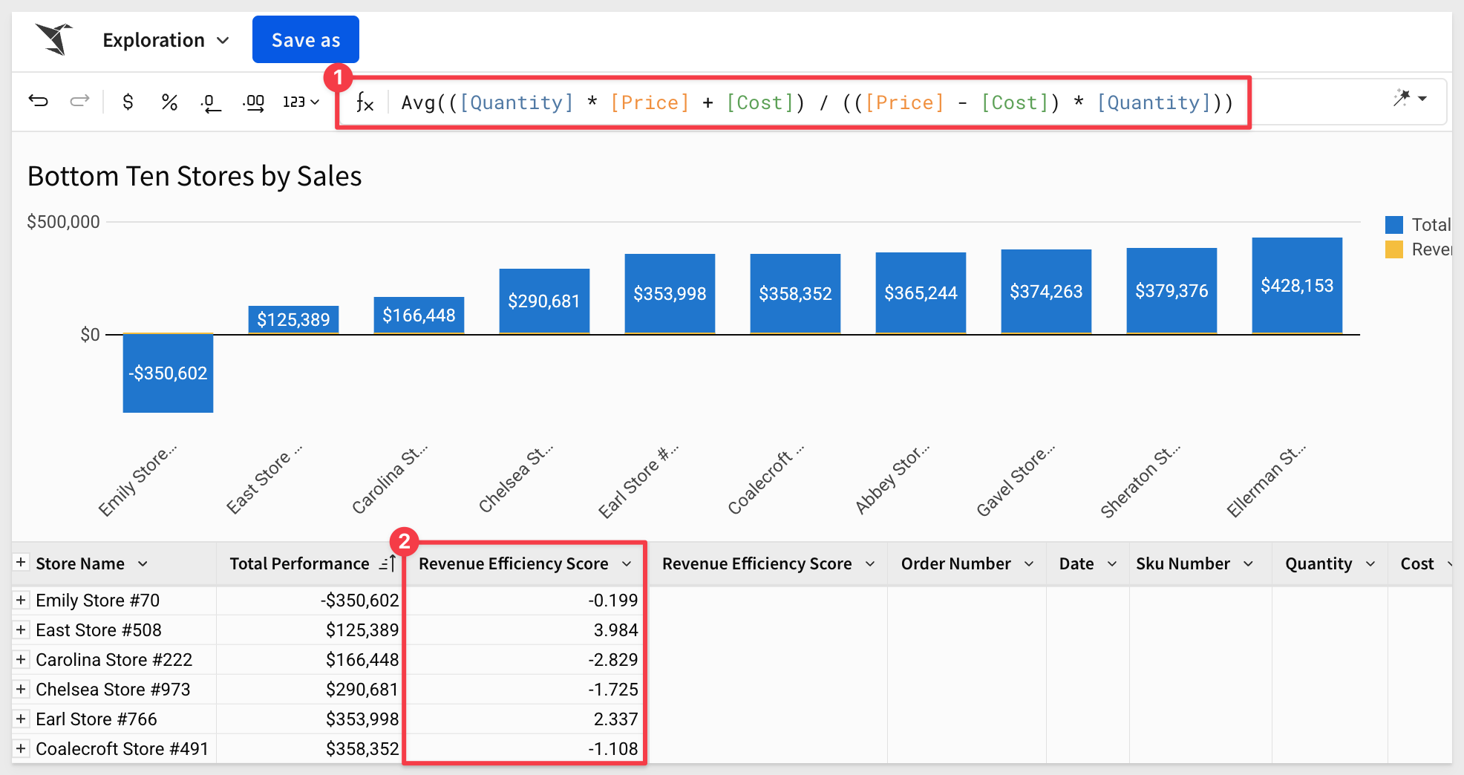The width and height of the screenshot is (1464, 775).
Task: Click the Sigma bird logo icon
Action: (54, 39)
